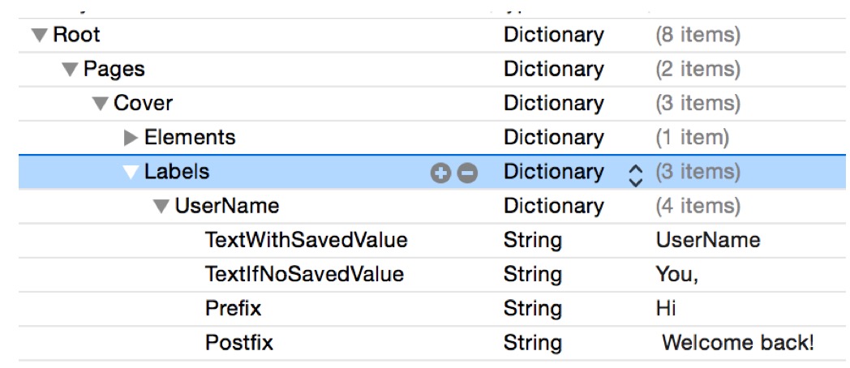Collapse the Cover dictionary triangle
850x368 pixels.
point(101,104)
